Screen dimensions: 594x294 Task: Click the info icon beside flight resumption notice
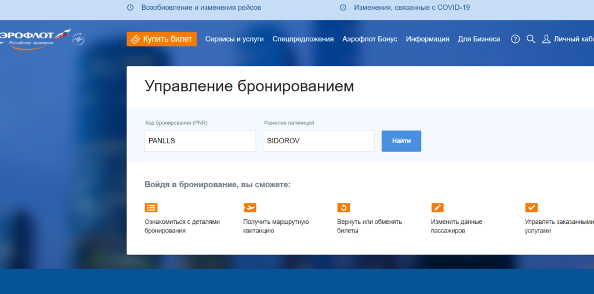click(130, 8)
